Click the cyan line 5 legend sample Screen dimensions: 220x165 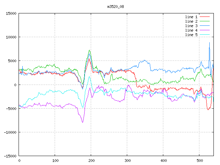(x=205, y=35)
